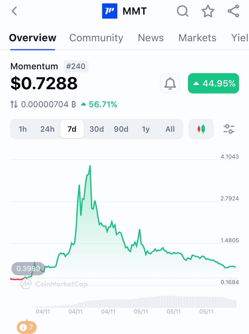
Task: Select the 1h timeframe
Action: coord(23,129)
